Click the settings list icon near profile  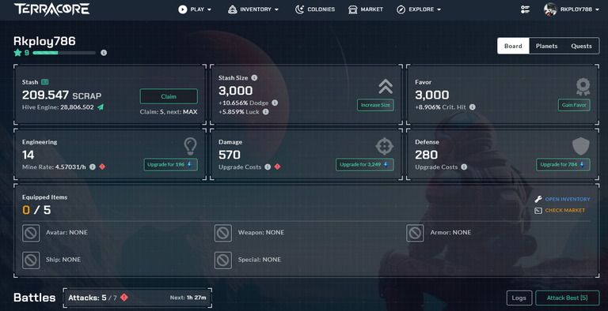coord(525,9)
